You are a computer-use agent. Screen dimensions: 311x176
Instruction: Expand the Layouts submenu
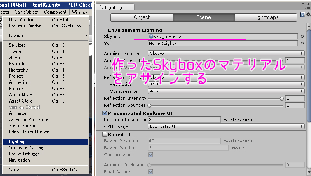45,36
